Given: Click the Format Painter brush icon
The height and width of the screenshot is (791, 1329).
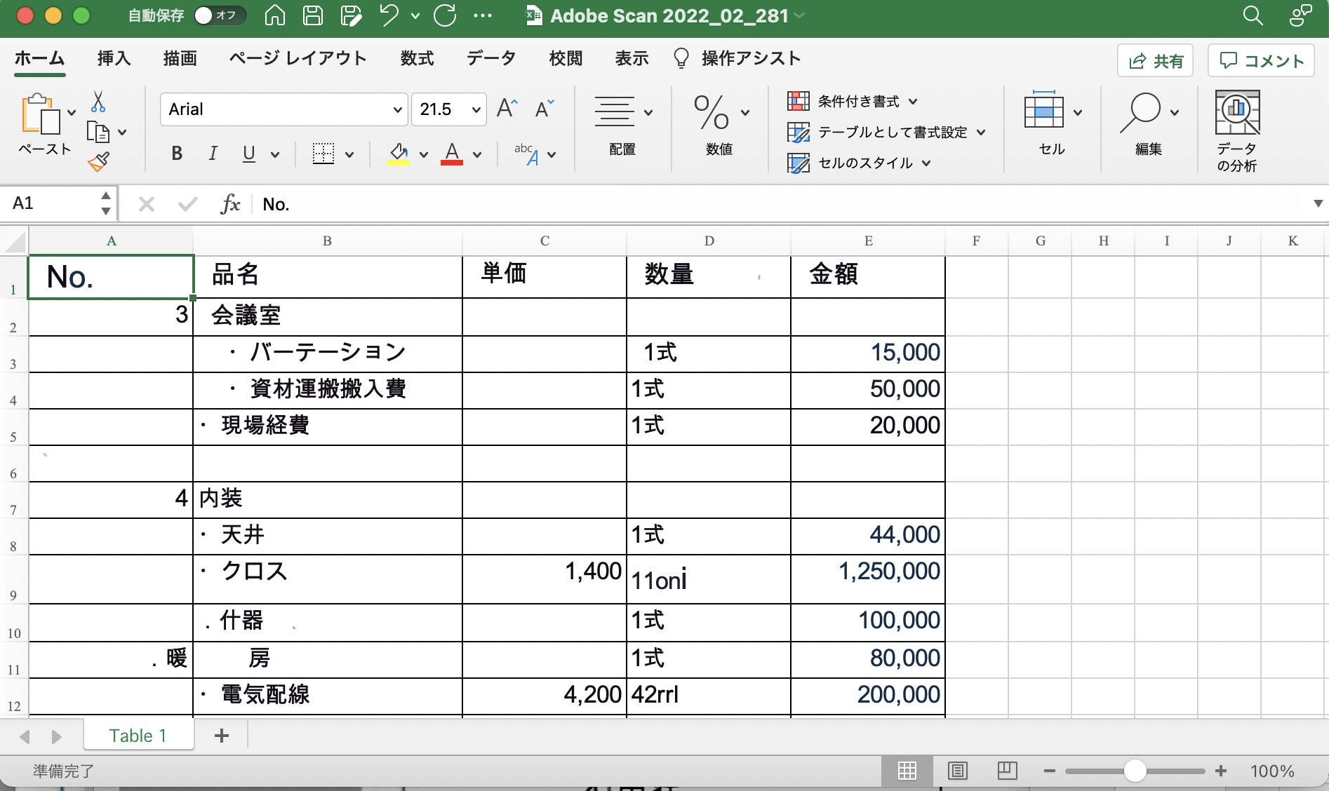Looking at the screenshot, I should click(98, 162).
